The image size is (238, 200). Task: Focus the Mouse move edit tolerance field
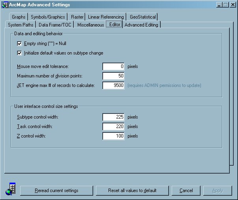[113, 66]
